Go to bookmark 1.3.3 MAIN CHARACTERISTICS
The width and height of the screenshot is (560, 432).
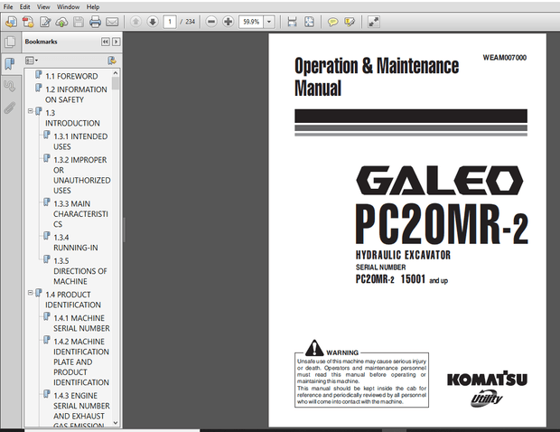click(x=80, y=213)
